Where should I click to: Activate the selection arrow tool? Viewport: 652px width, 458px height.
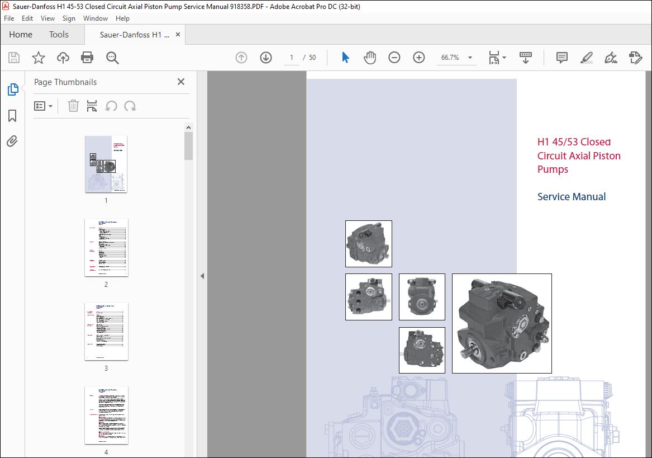345,58
